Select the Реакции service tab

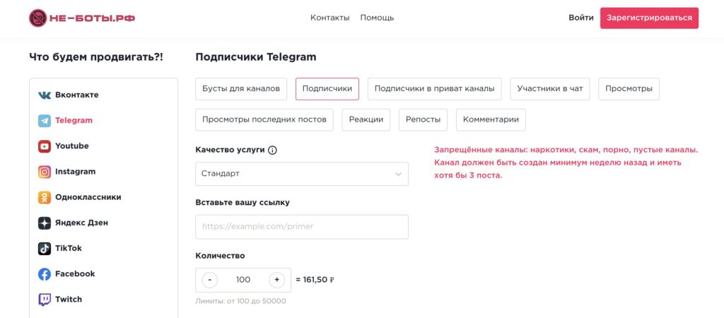366,119
